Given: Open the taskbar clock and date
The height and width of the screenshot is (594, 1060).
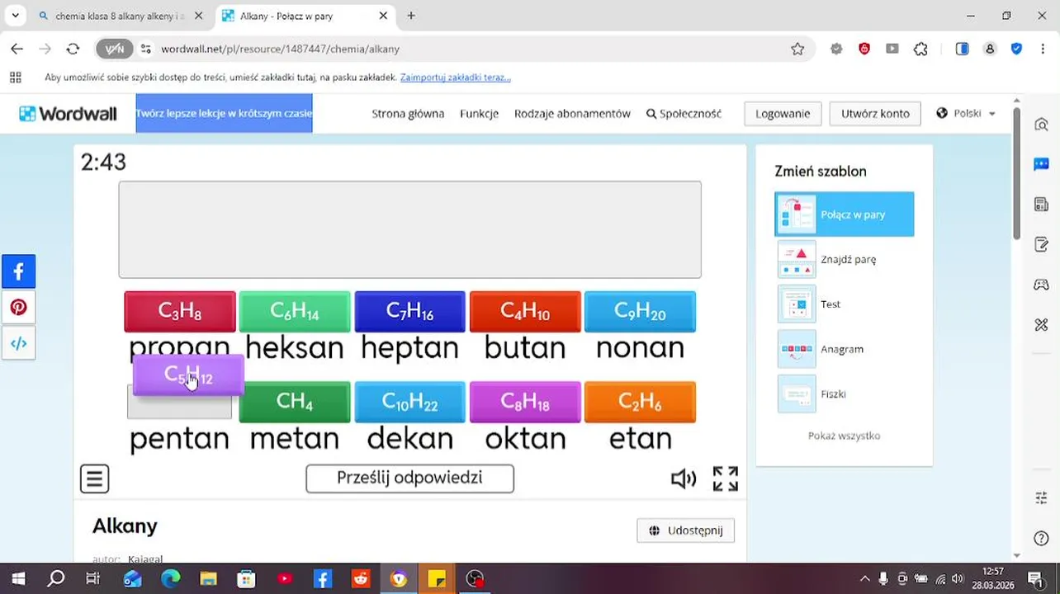Looking at the screenshot, I should pos(993,578).
